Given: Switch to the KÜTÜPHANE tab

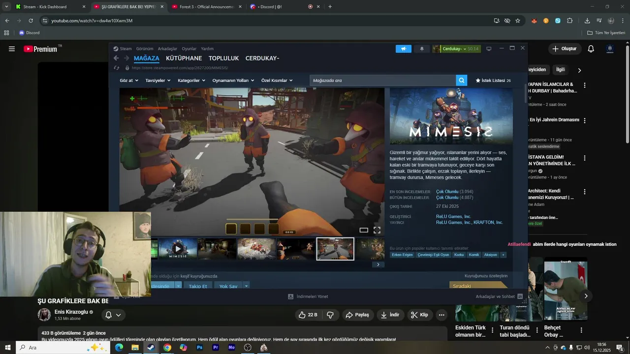Looking at the screenshot, I should tap(184, 58).
